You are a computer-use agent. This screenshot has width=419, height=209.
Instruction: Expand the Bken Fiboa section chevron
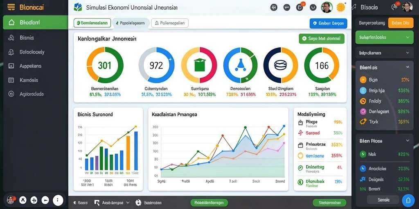click(x=408, y=140)
